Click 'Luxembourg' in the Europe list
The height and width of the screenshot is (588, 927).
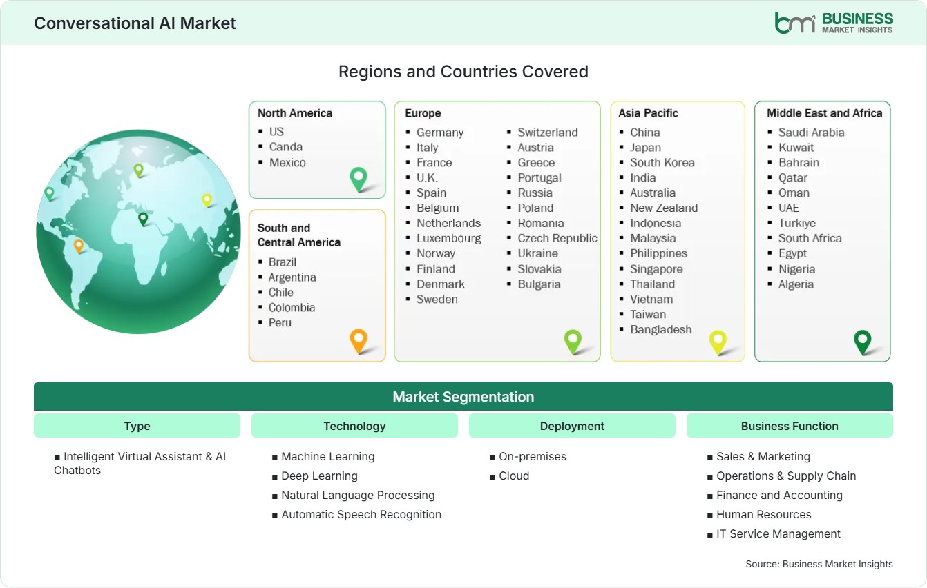(449, 239)
